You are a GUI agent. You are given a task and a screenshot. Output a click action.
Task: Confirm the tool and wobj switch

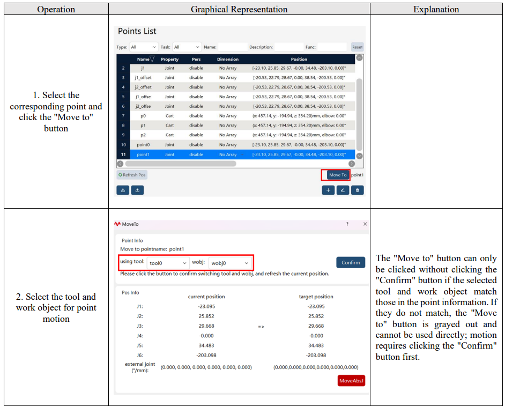pos(351,263)
